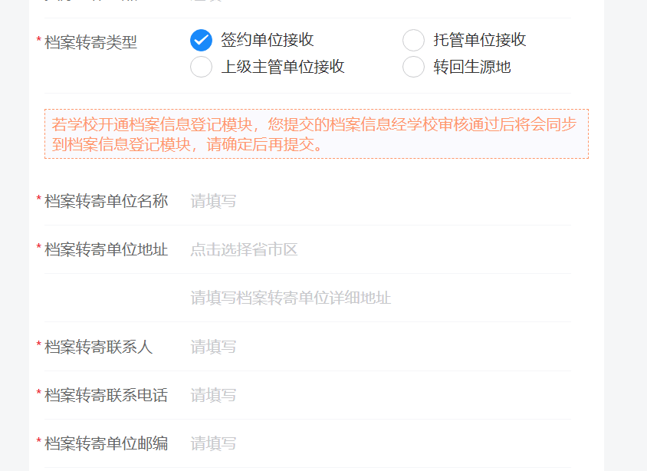The width and height of the screenshot is (647, 471).
Task: Click the 档案转寄单位名称 label text
Action: (106, 201)
